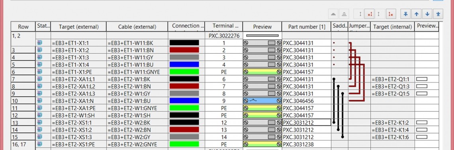Click the red delete jumper right icon

391,14
